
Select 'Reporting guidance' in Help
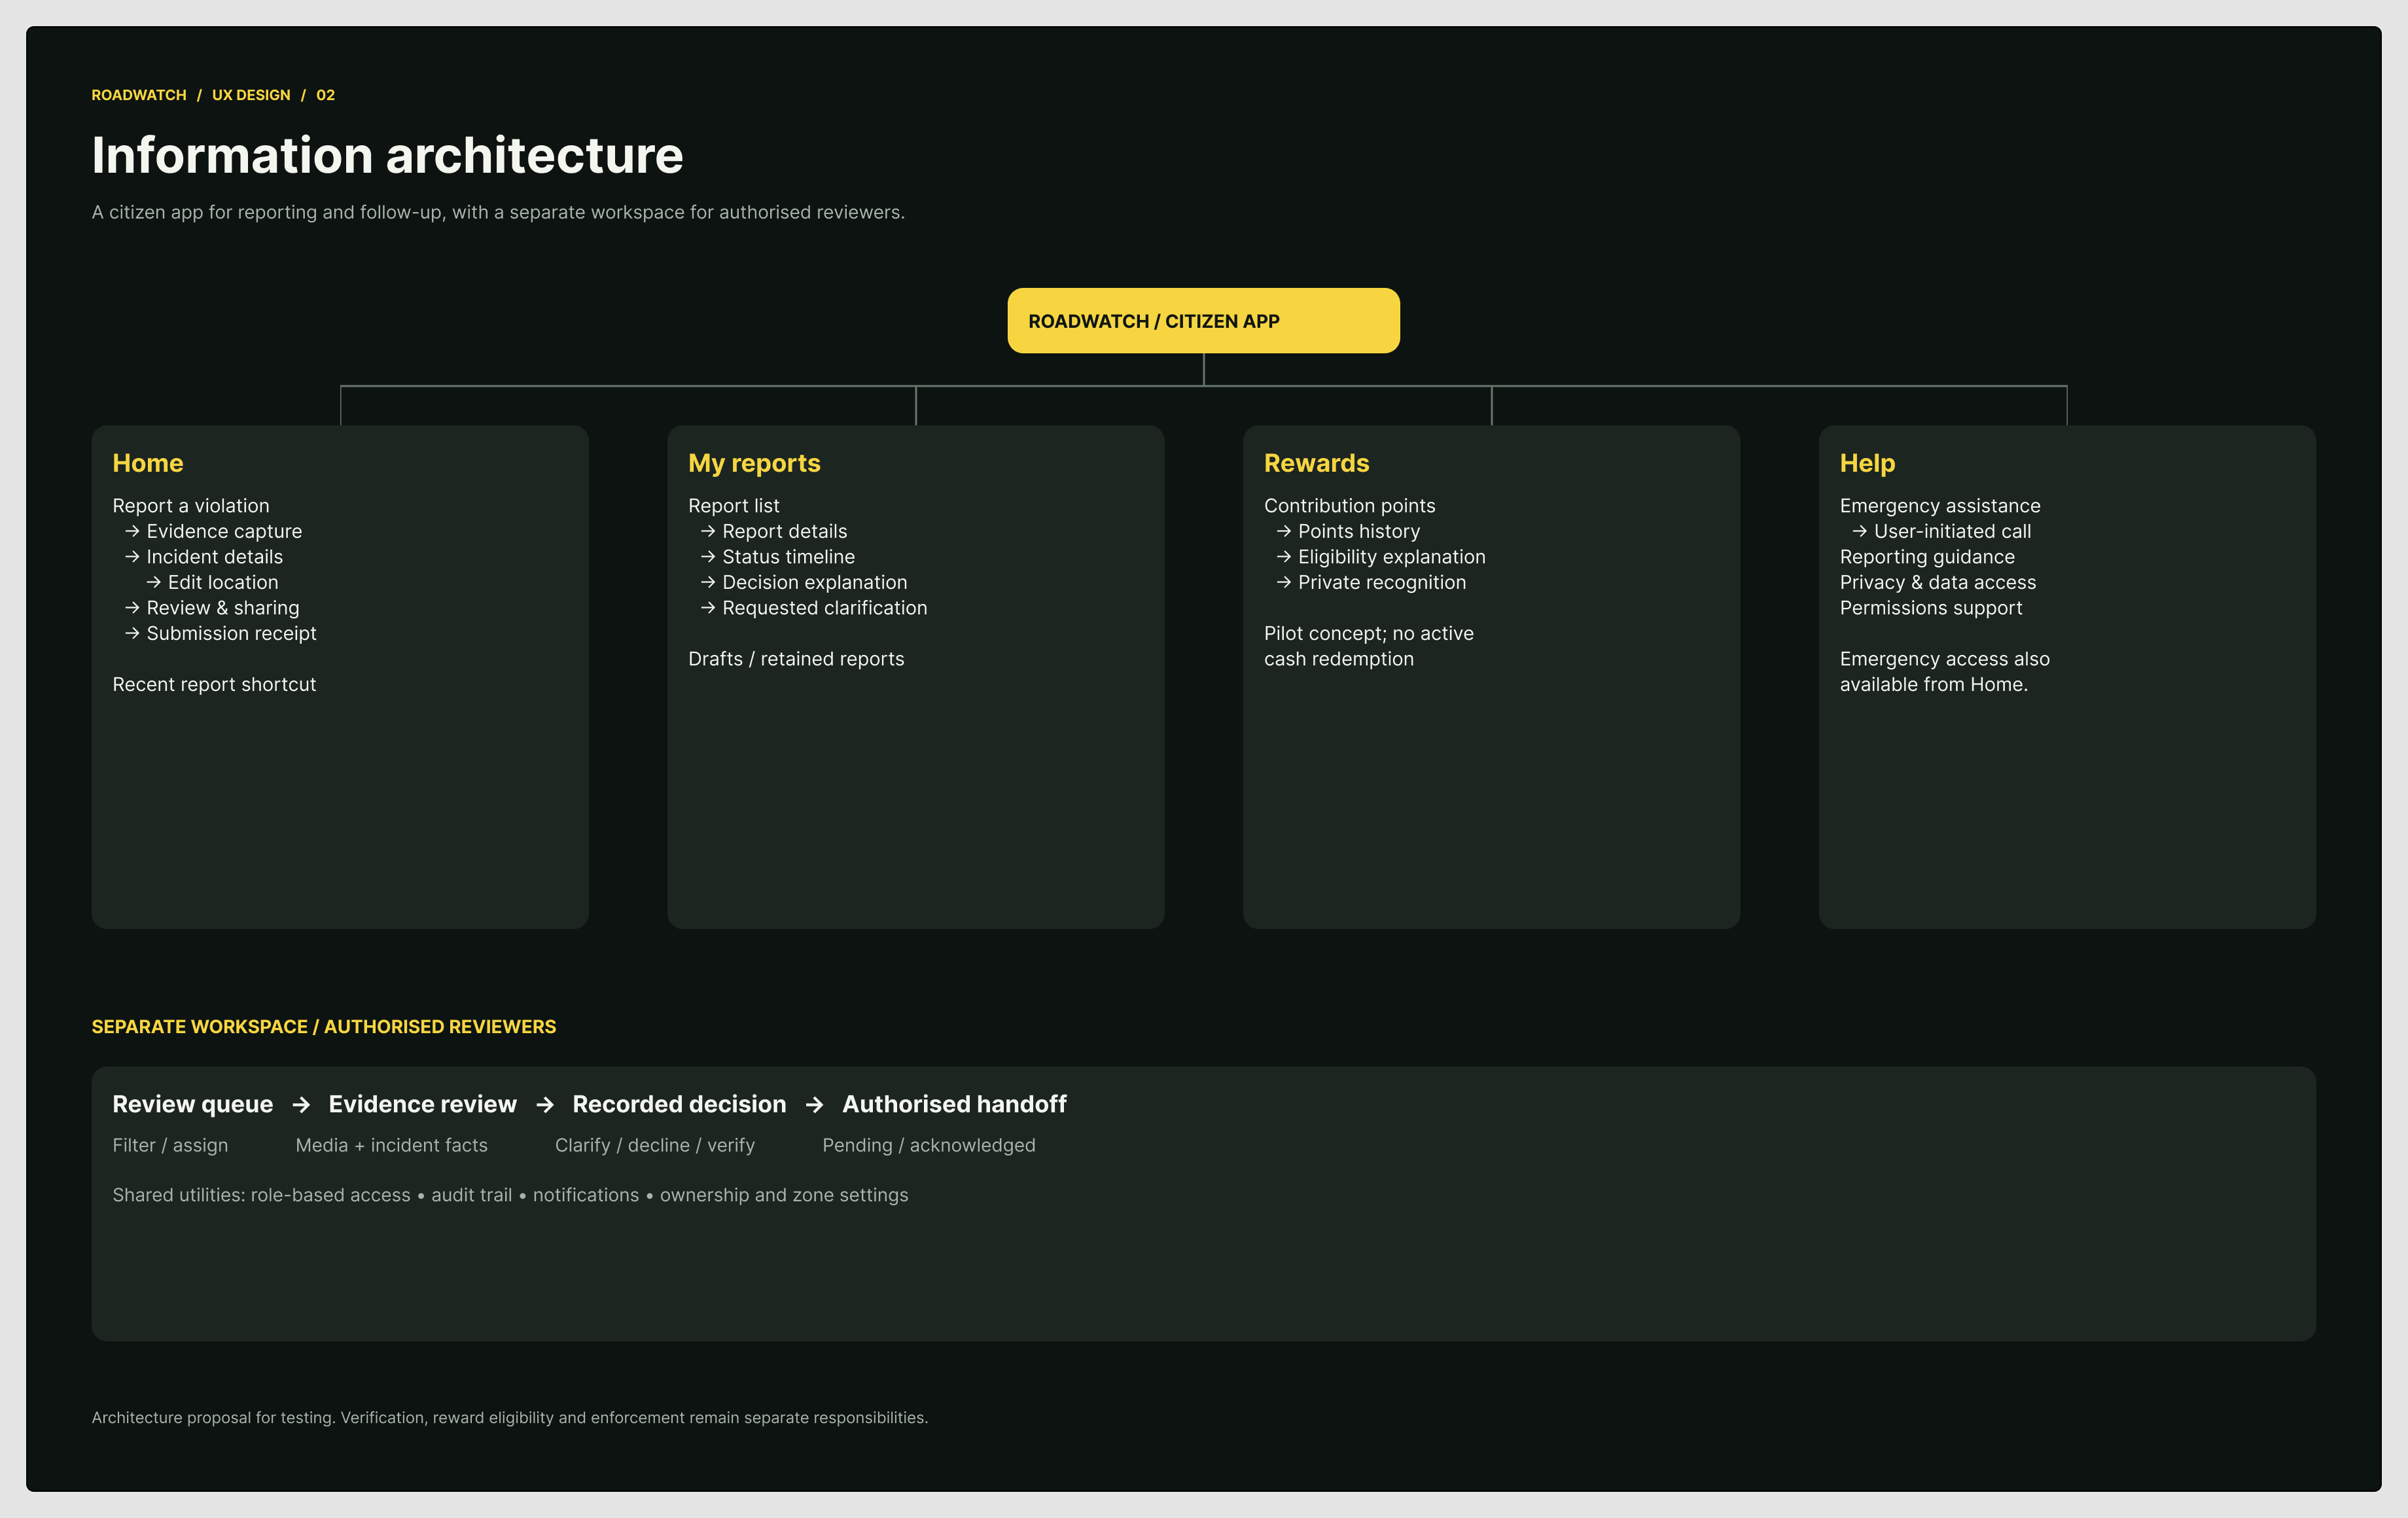1927,557
